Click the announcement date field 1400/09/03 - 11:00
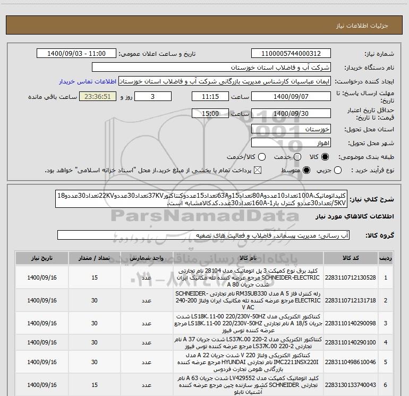Image resolution: width=409 pixels, height=396 pixels. pos(76,54)
